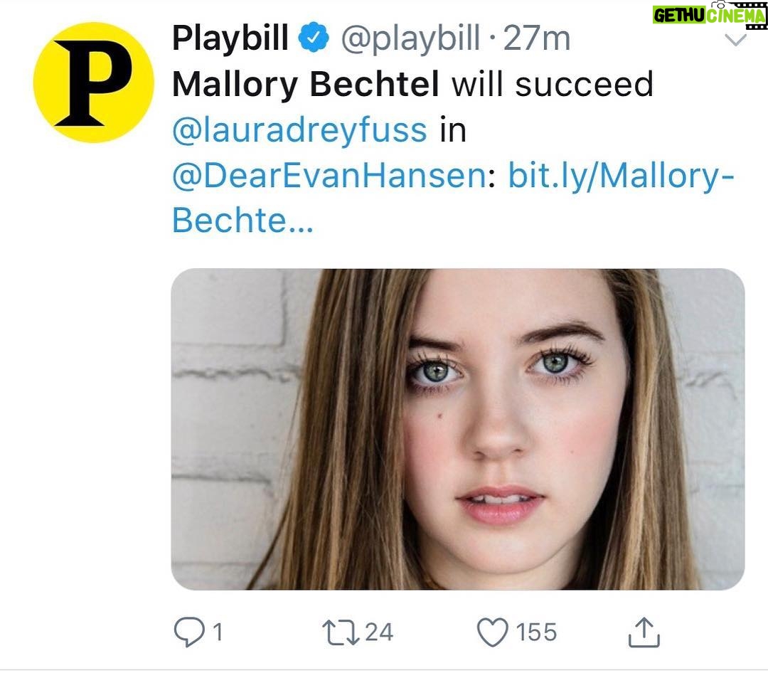Click the blue verified badge

click(x=313, y=40)
